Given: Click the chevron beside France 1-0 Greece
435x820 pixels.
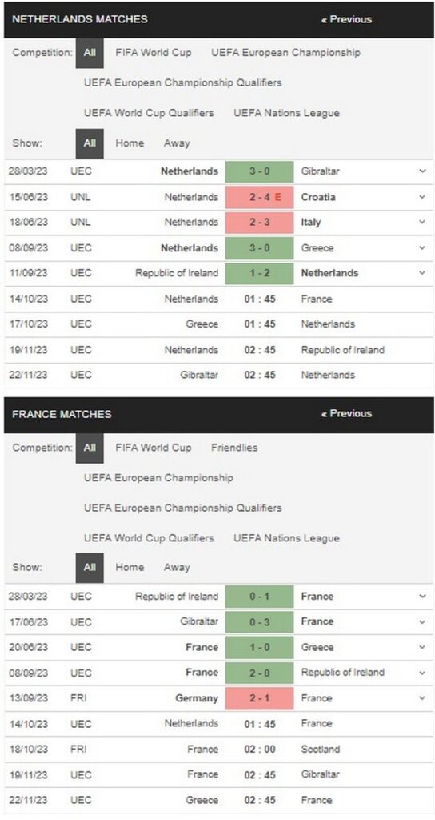Looking at the screenshot, I should (x=422, y=647).
